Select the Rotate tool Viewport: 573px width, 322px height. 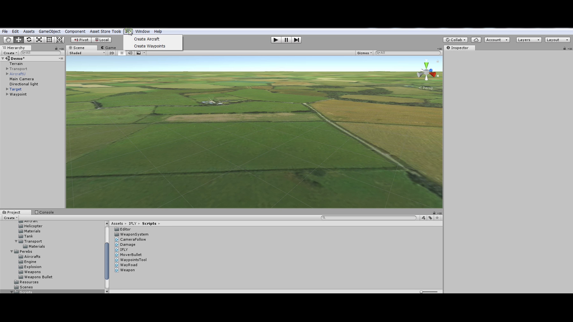pos(29,40)
